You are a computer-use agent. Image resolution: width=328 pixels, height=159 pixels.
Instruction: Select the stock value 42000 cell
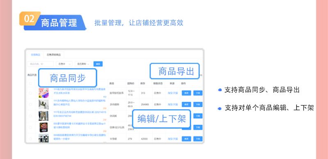coord(144,139)
